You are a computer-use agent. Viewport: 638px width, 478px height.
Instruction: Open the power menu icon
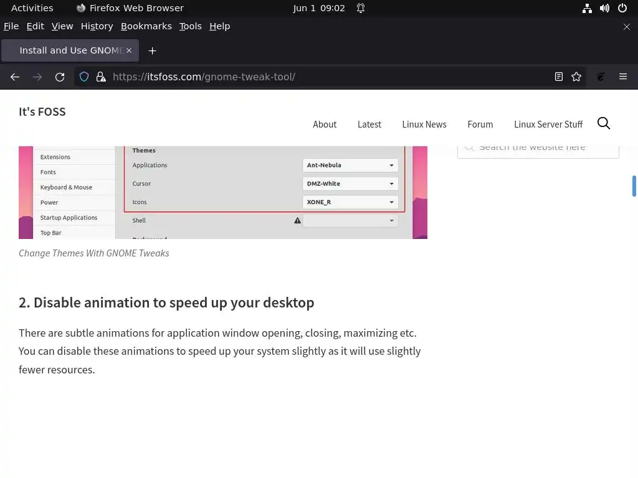pyautogui.click(x=622, y=8)
